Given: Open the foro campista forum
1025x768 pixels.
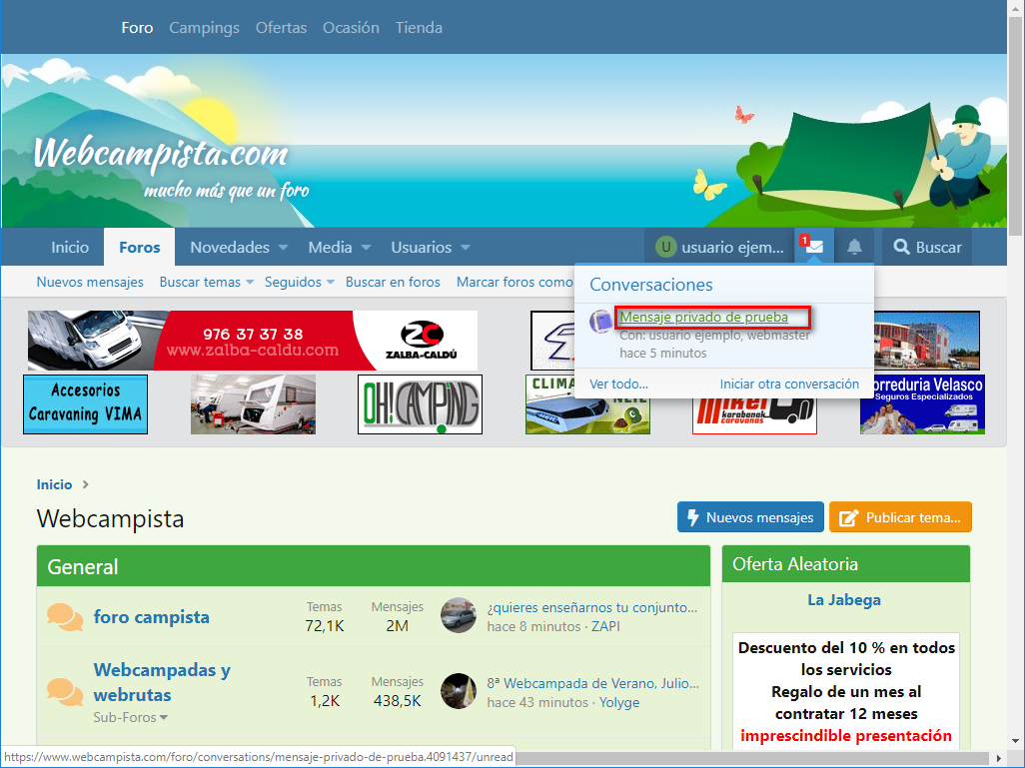Looking at the screenshot, I should click(x=152, y=617).
